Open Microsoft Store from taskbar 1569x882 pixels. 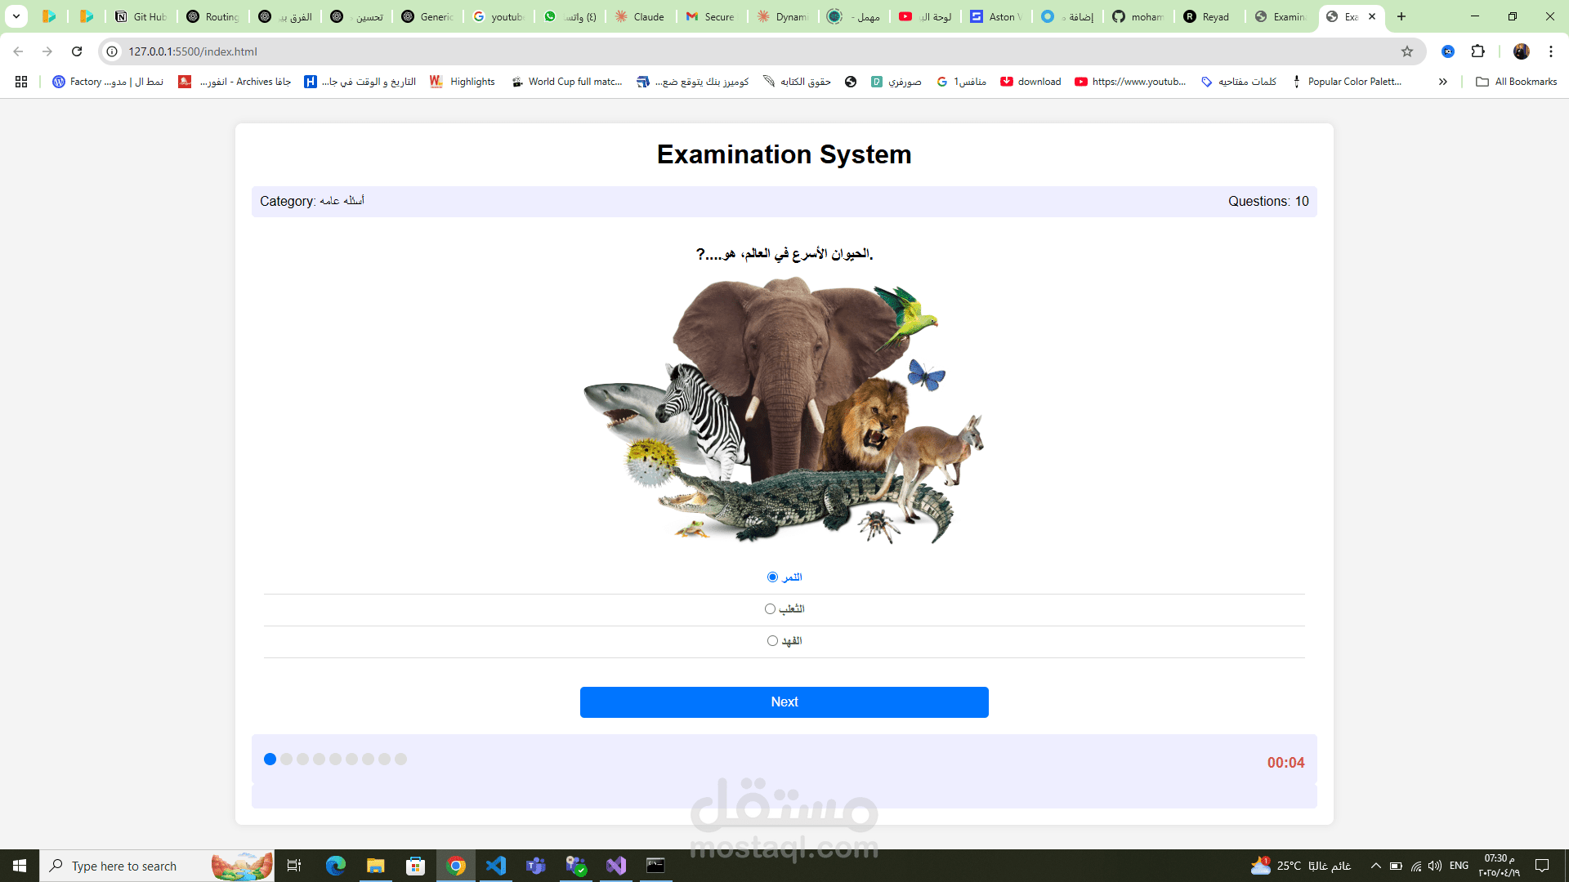point(415,866)
